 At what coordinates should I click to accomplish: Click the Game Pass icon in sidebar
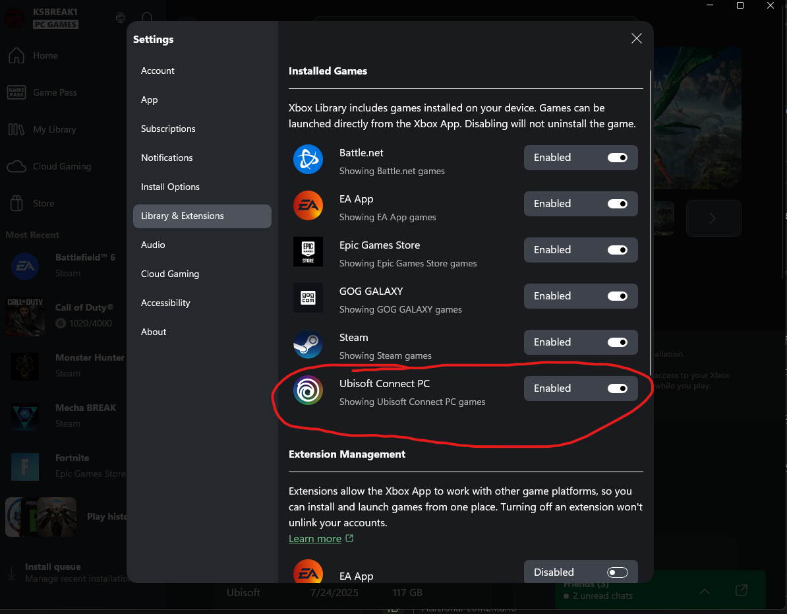[x=16, y=92]
